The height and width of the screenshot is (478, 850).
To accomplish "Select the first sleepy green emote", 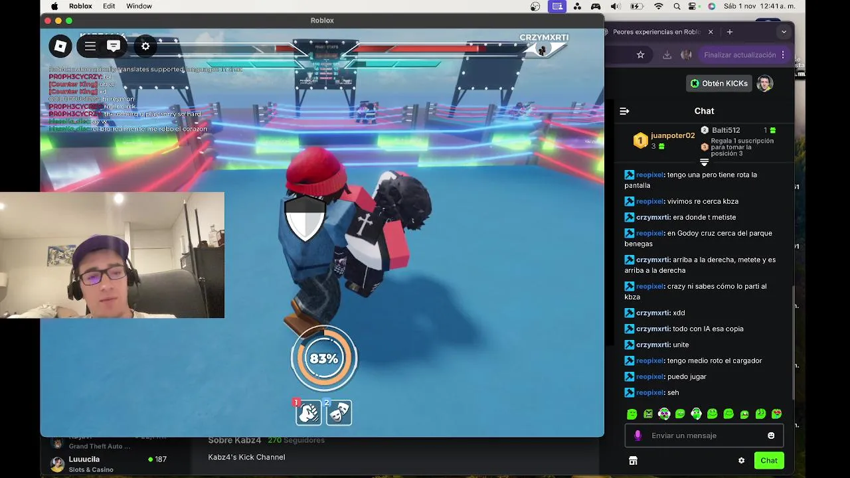I will [632, 414].
